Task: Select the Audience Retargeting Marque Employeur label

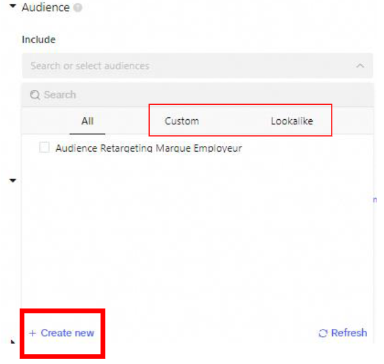Action: click(x=148, y=149)
